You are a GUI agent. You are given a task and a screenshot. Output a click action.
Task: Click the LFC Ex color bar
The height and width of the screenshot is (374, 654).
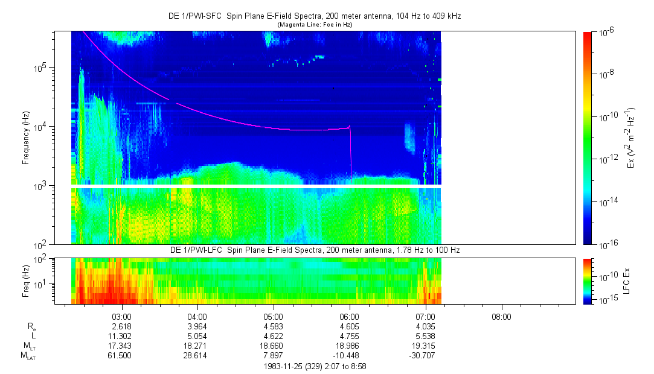pos(588,281)
